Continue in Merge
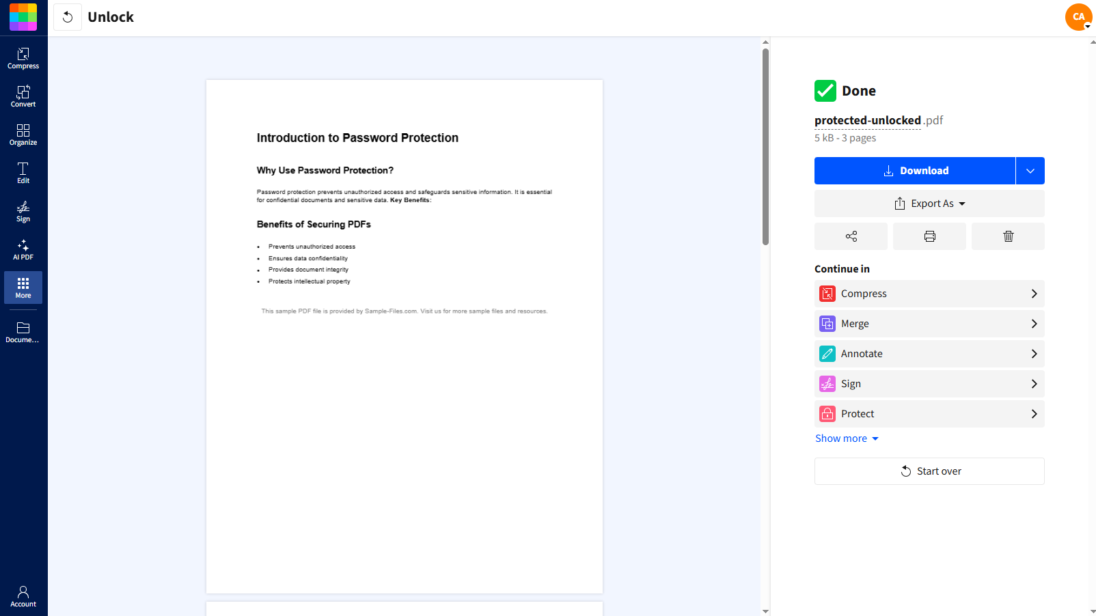This screenshot has height=616, width=1096. click(x=929, y=323)
